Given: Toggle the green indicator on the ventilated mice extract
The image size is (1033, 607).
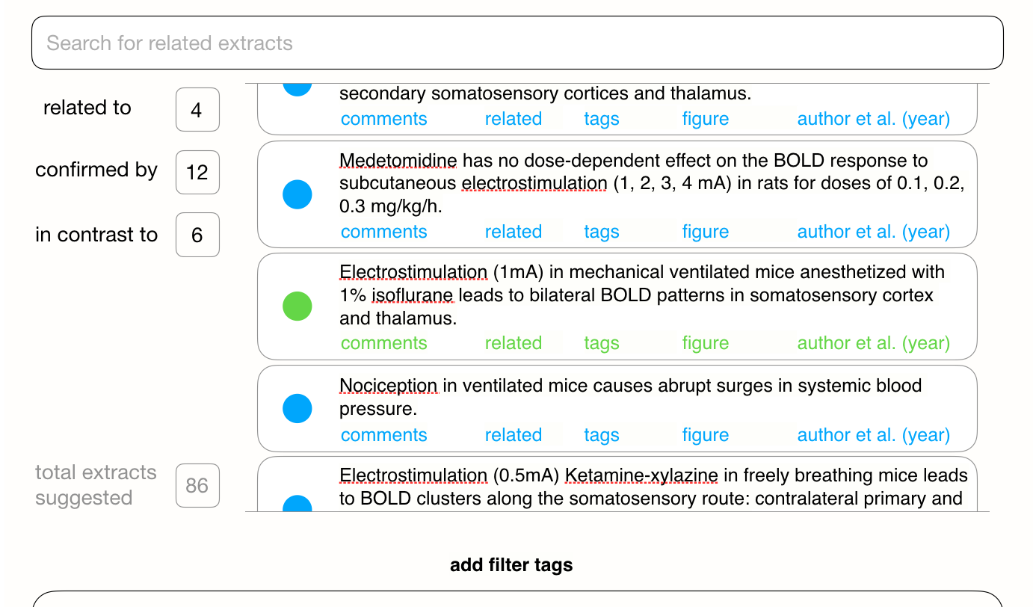Looking at the screenshot, I should 297,306.
